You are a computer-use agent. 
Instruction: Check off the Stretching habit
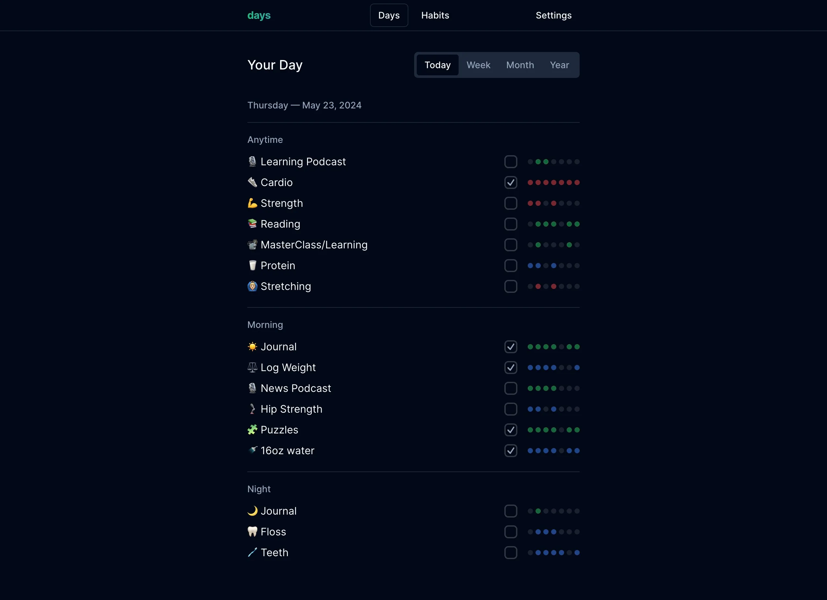click(511, 286)
